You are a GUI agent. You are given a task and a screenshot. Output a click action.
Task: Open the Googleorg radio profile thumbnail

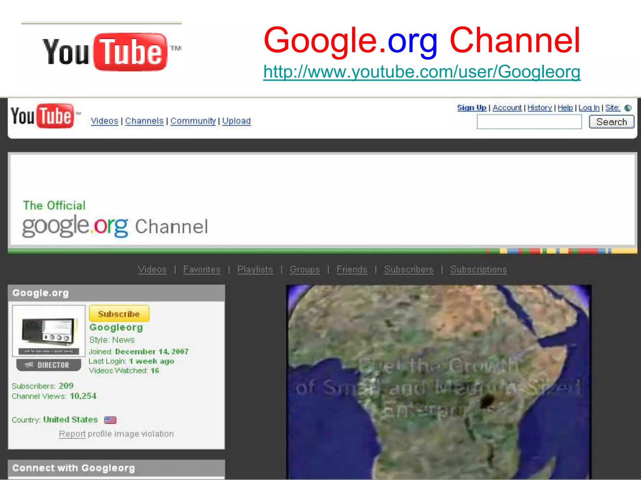pos(49,331)
